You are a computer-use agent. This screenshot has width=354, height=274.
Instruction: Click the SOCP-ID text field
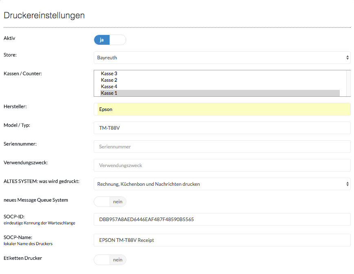coord(222,220)
